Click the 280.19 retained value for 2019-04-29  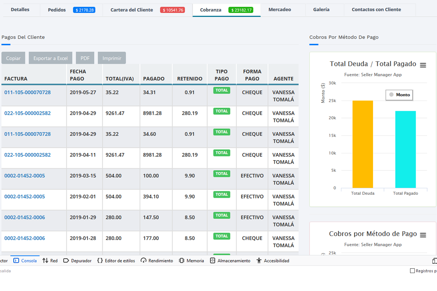point(190,113)
